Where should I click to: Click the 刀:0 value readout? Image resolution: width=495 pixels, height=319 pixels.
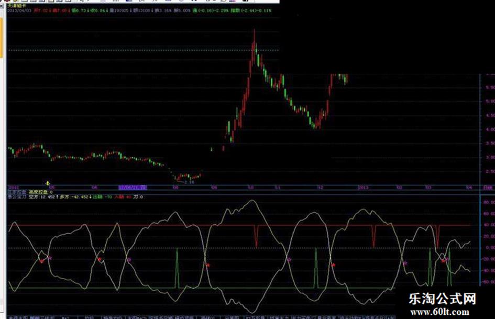click(x=138, y=197)
